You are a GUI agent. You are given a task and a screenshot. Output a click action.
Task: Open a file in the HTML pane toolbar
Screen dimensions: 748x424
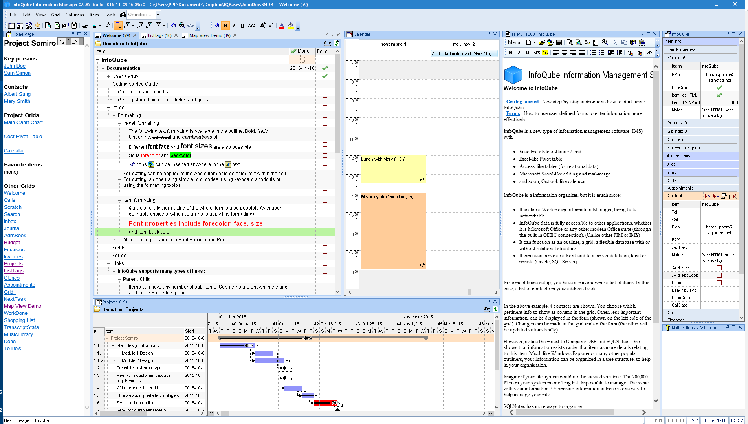pyautogui.click(x=542, y=42)
